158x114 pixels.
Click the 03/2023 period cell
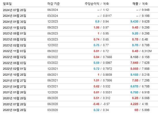coord(53,39)
